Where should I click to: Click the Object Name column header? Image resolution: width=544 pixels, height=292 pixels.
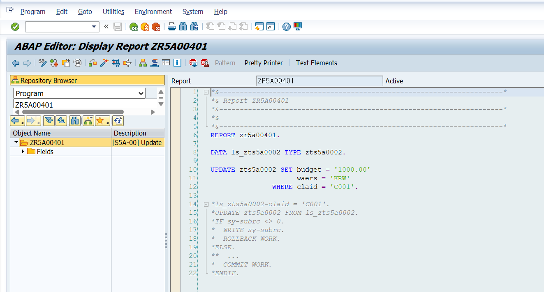coord(61,133)
